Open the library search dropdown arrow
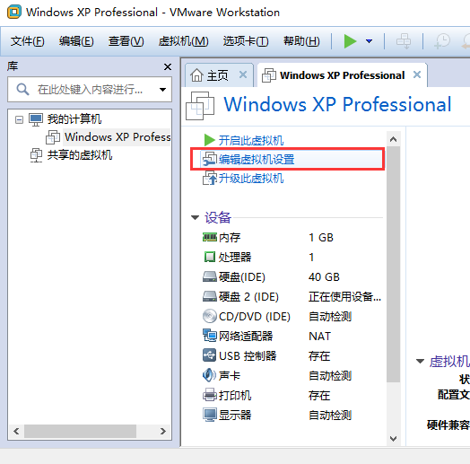Viewport: 470px width, 464px height. pos(162,90)
